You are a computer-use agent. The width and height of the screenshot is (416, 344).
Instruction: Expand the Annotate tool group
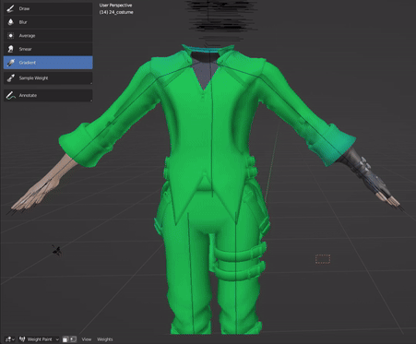[x=91, y=101]
